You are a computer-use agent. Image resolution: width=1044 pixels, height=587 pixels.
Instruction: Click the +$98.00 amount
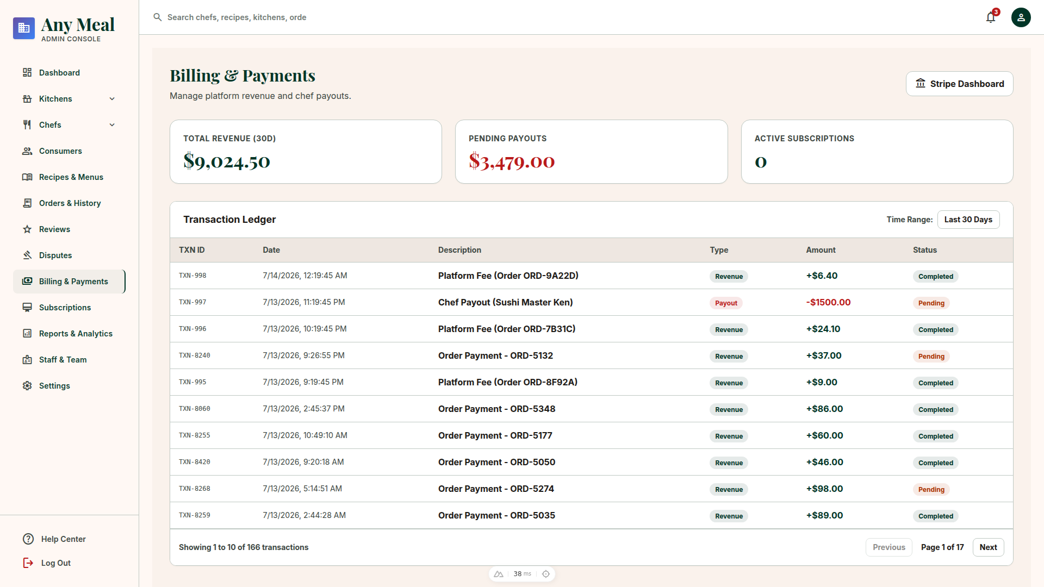pyautogui.click(x=824, y=489)
